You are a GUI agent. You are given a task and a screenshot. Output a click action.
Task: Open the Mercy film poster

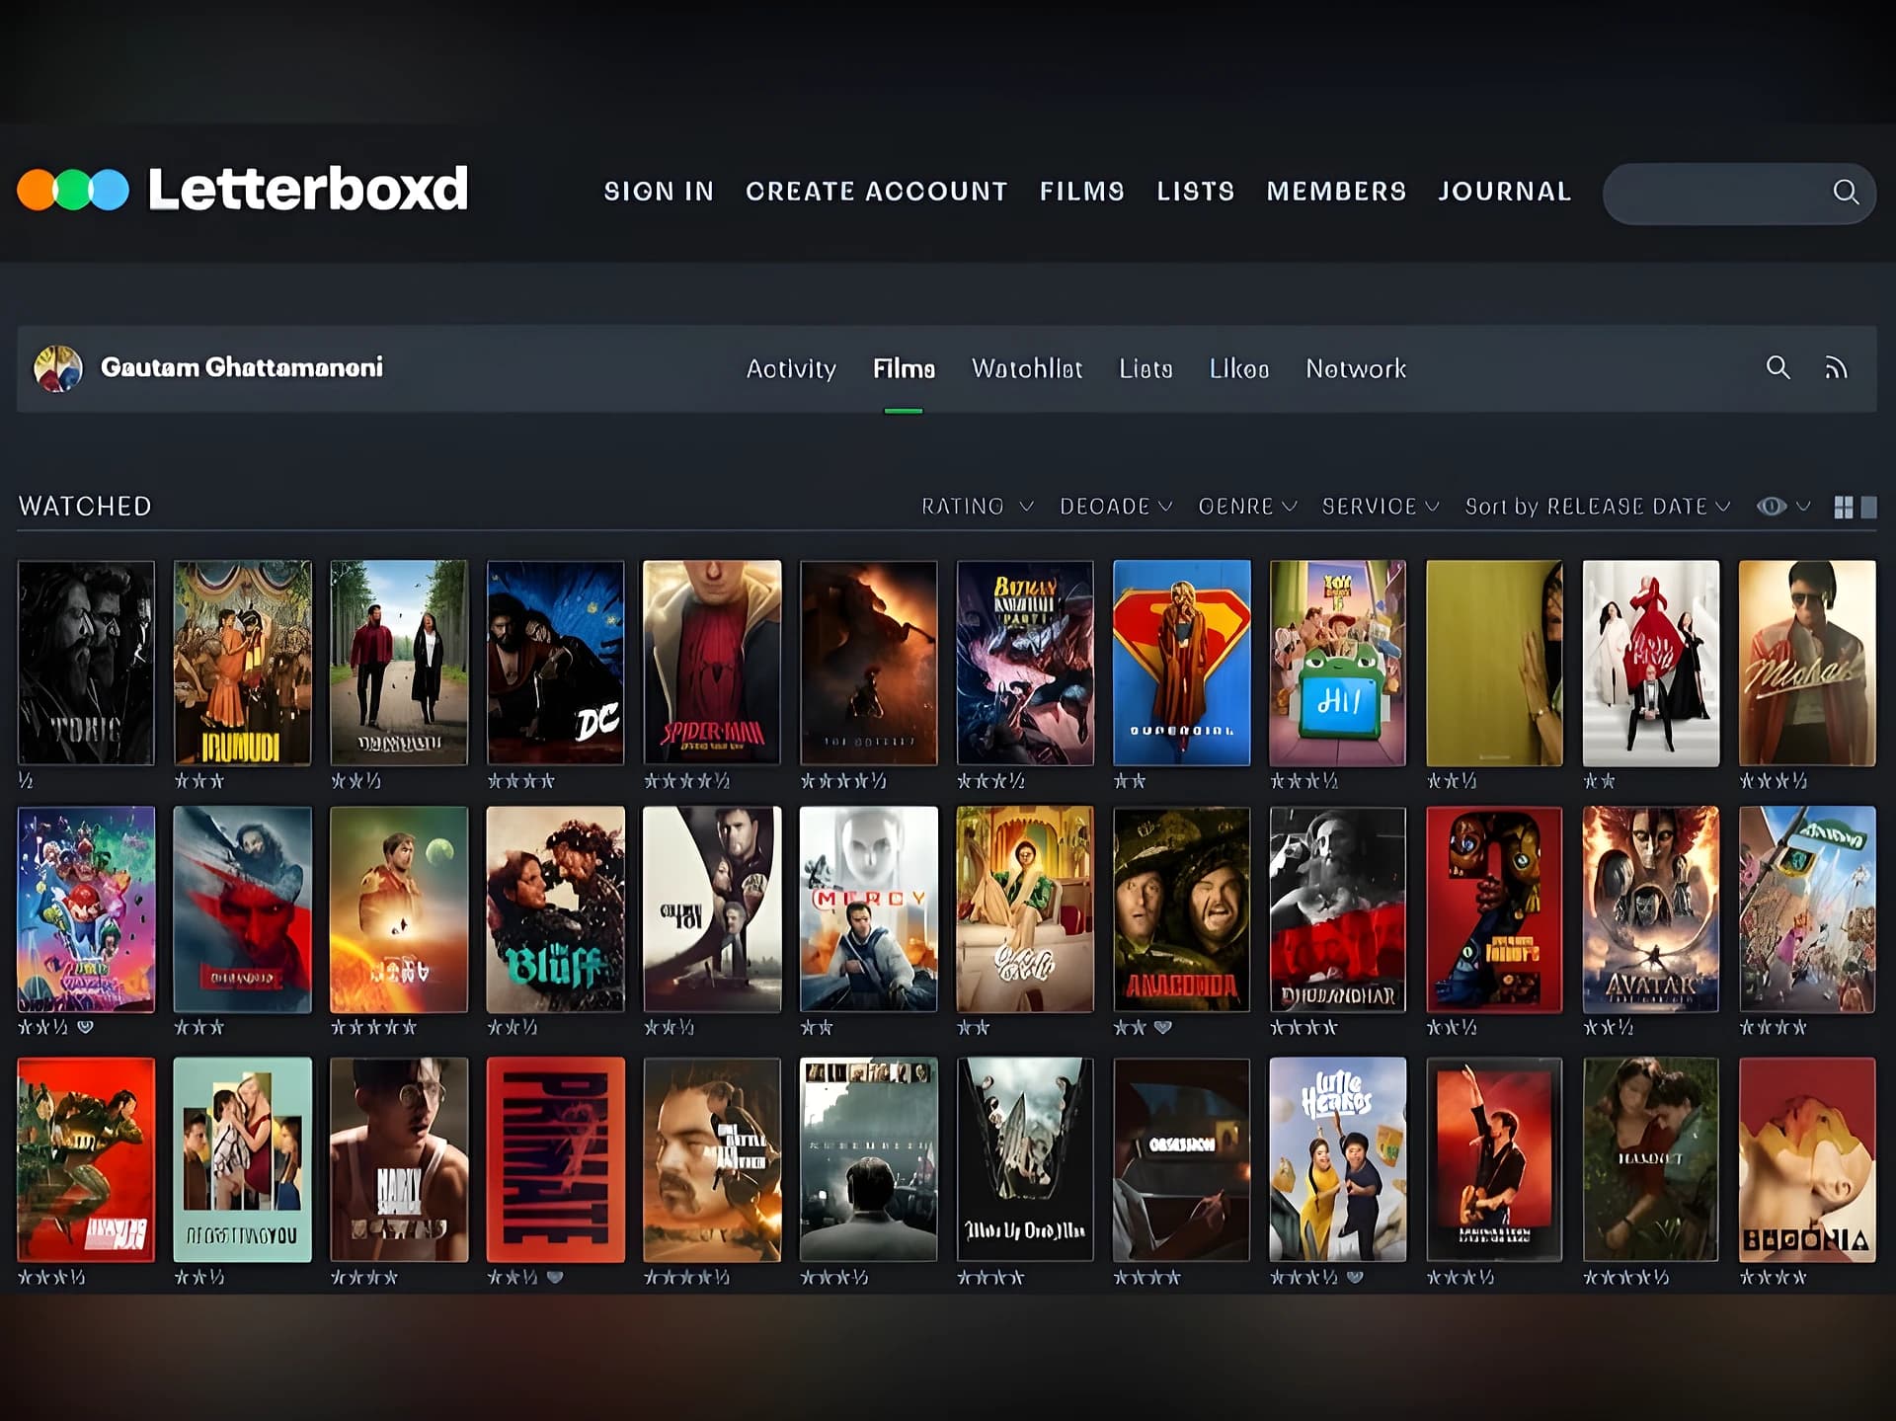pos(868,909)
